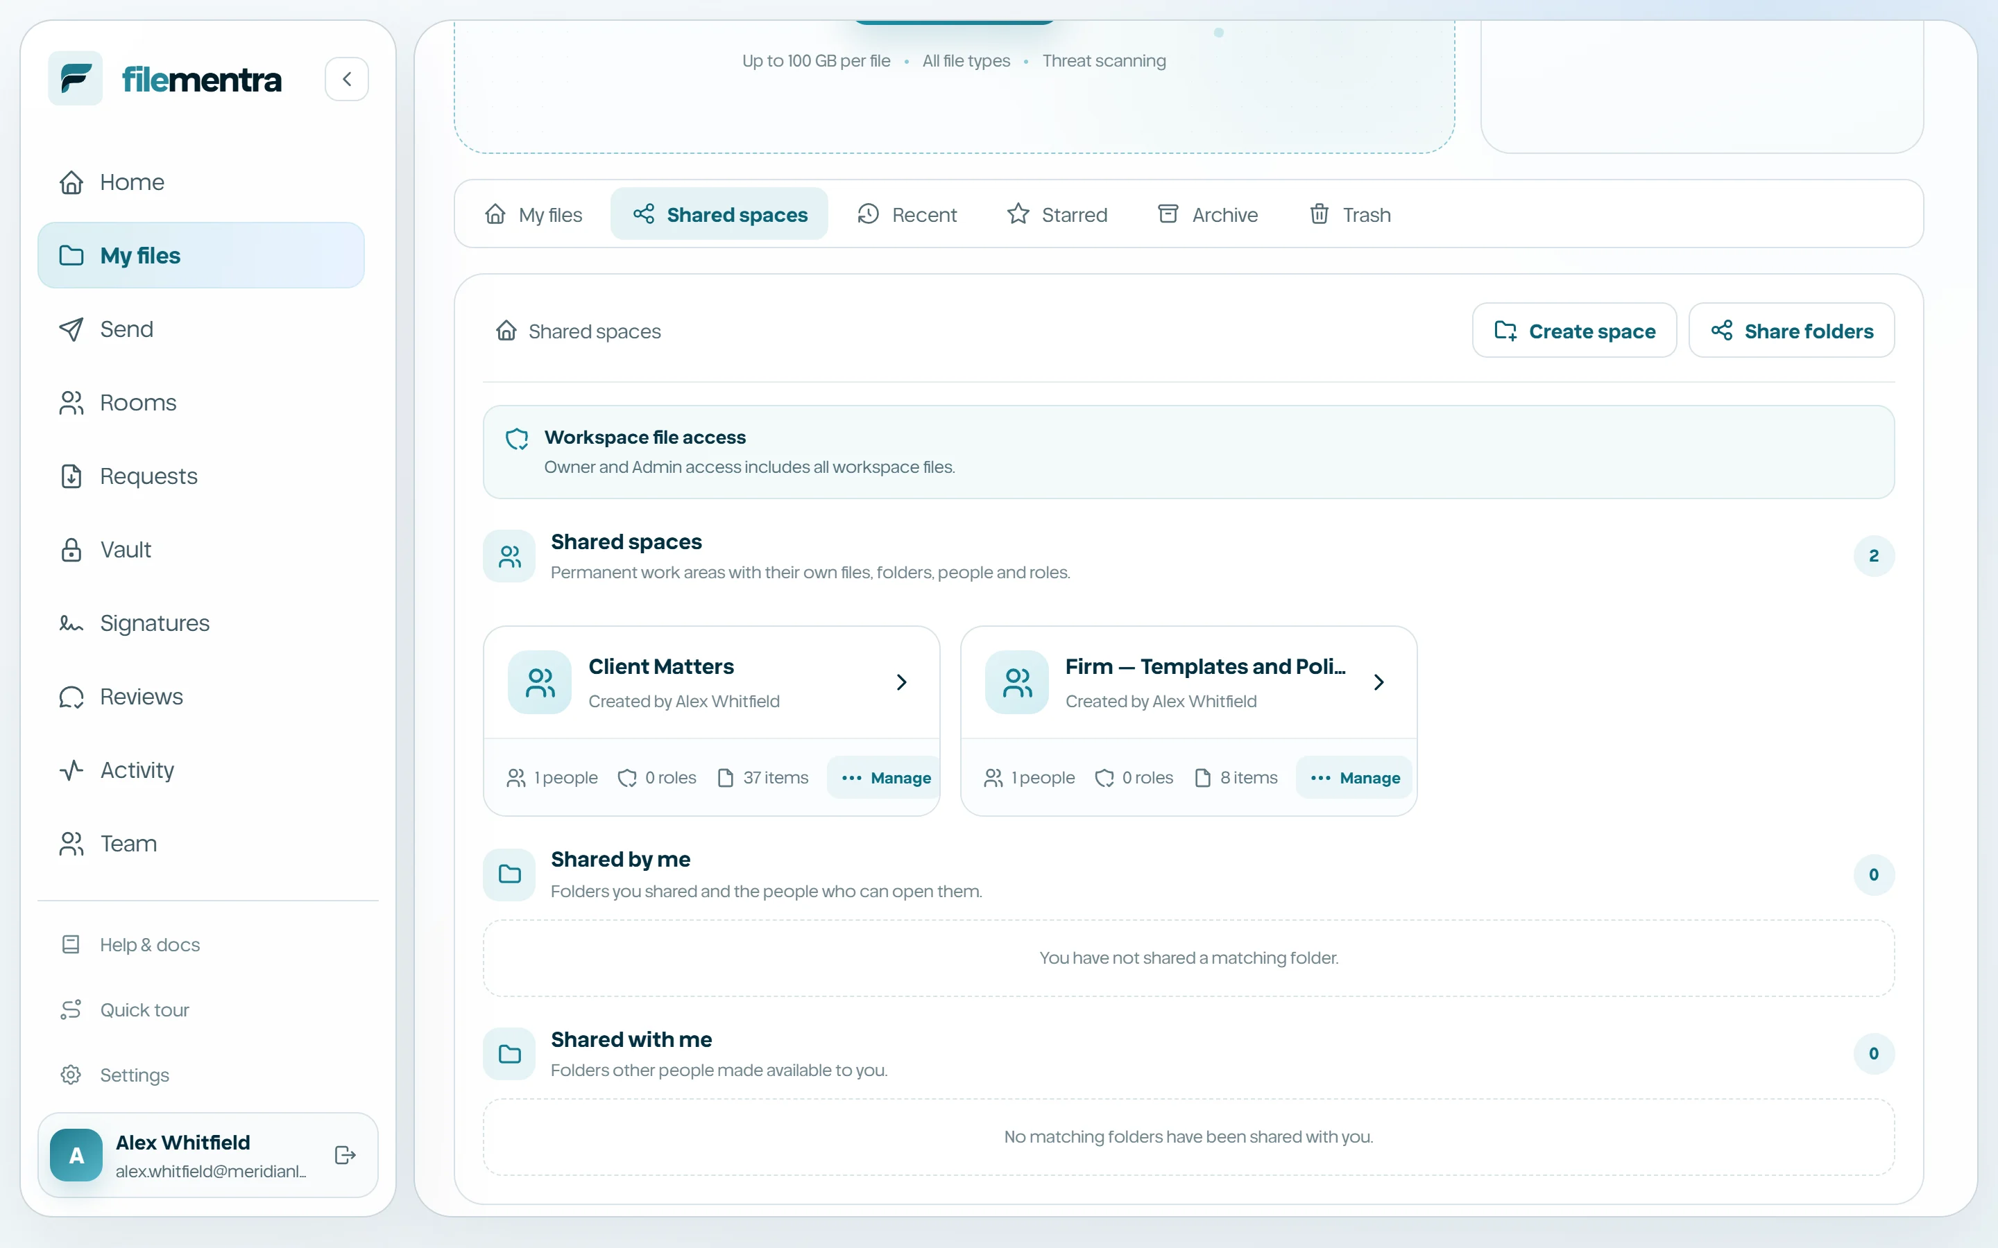Open the Activity page
The image size is (1998, 1248).
pyautogui.click(x=200, y=770)
